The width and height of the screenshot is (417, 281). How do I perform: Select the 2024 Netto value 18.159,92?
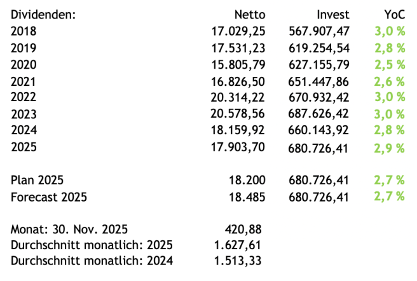[238, 130]
